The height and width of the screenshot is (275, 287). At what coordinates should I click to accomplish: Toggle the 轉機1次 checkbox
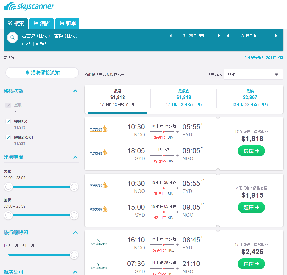point(8,121)
